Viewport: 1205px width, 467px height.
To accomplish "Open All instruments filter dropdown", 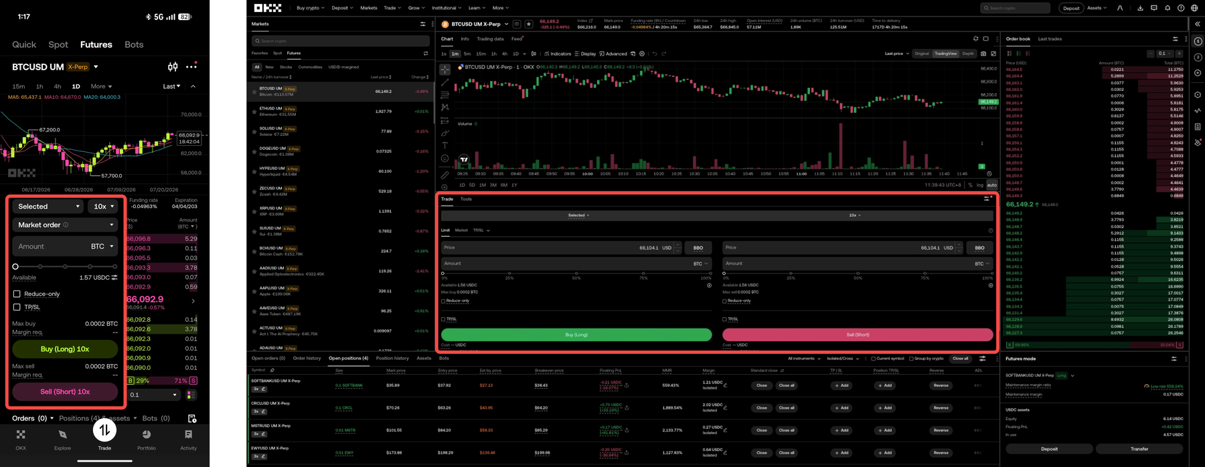I will coord(804,359).
